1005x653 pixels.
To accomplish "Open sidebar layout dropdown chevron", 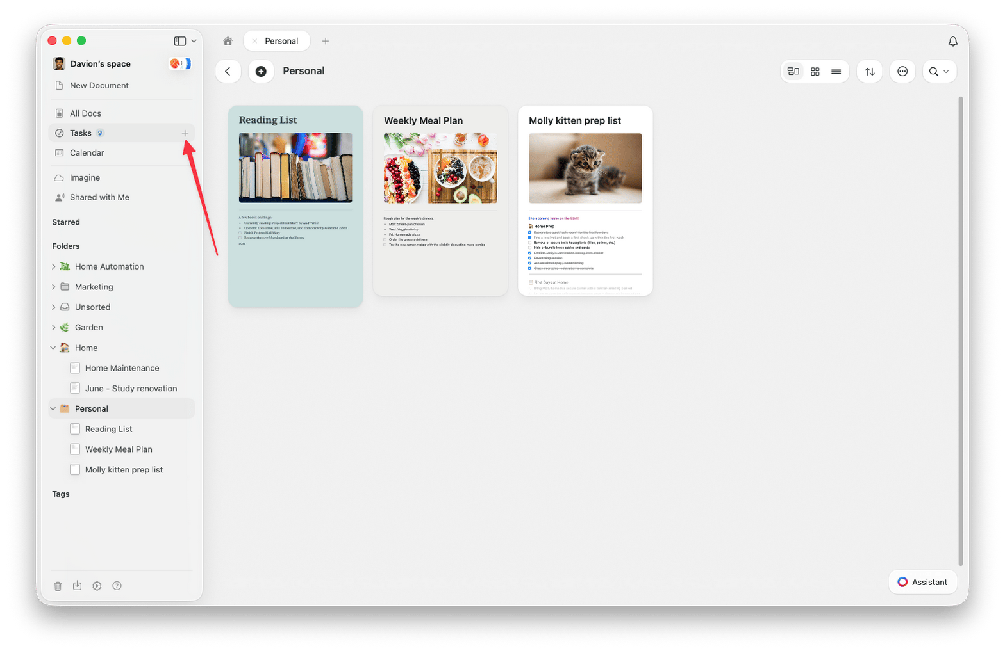I will tap(194, 41).
